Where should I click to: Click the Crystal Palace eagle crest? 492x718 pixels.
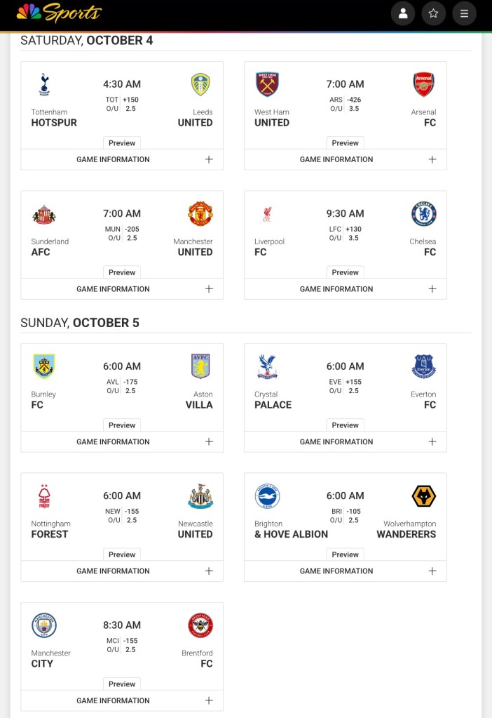pos(267,367)
